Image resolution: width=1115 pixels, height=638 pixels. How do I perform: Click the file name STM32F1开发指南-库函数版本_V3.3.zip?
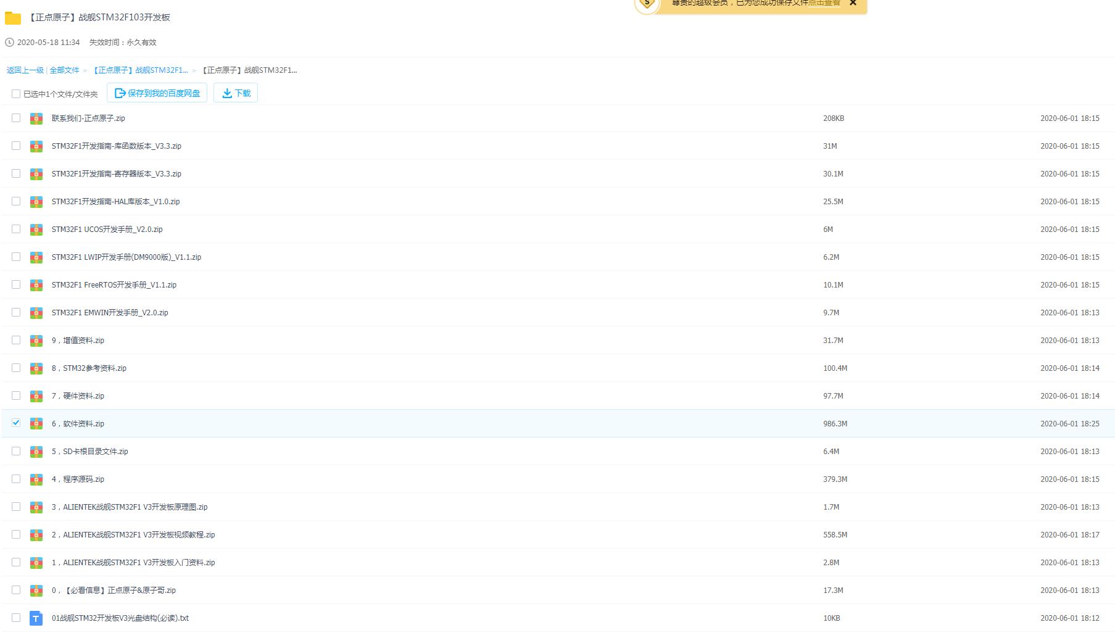pos(117,146)
